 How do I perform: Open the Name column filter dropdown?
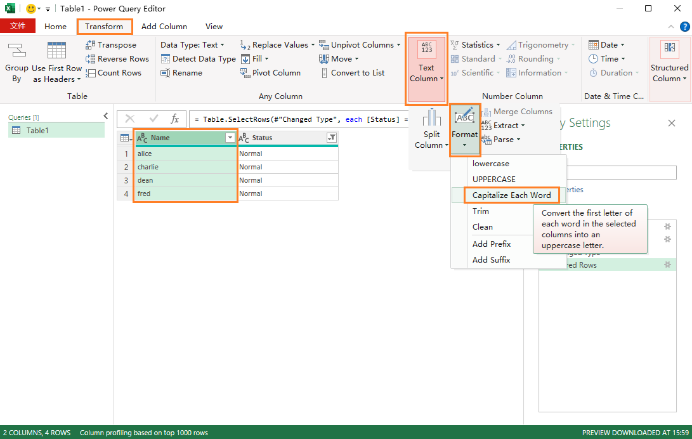[230, 138]
